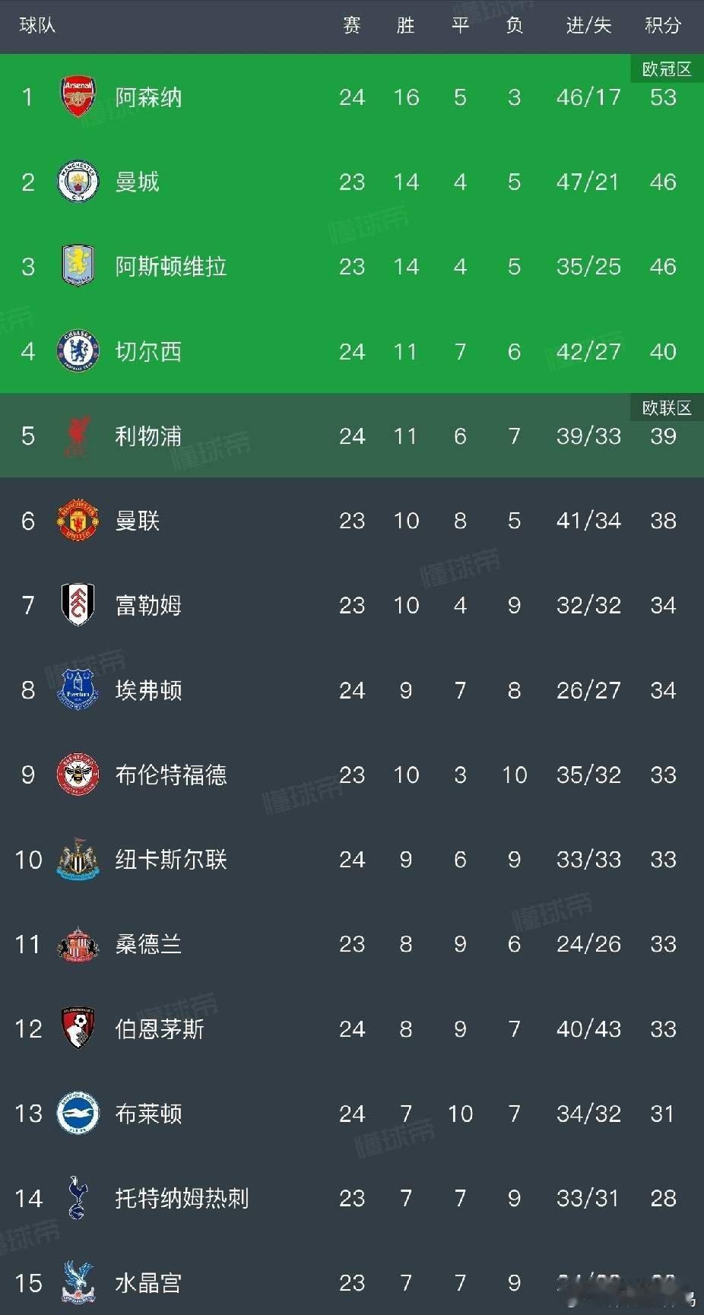Click the Arsenal club crest icon
Image resolution: width=704 pixels, height=1315 pixels.
click(78, 94)
